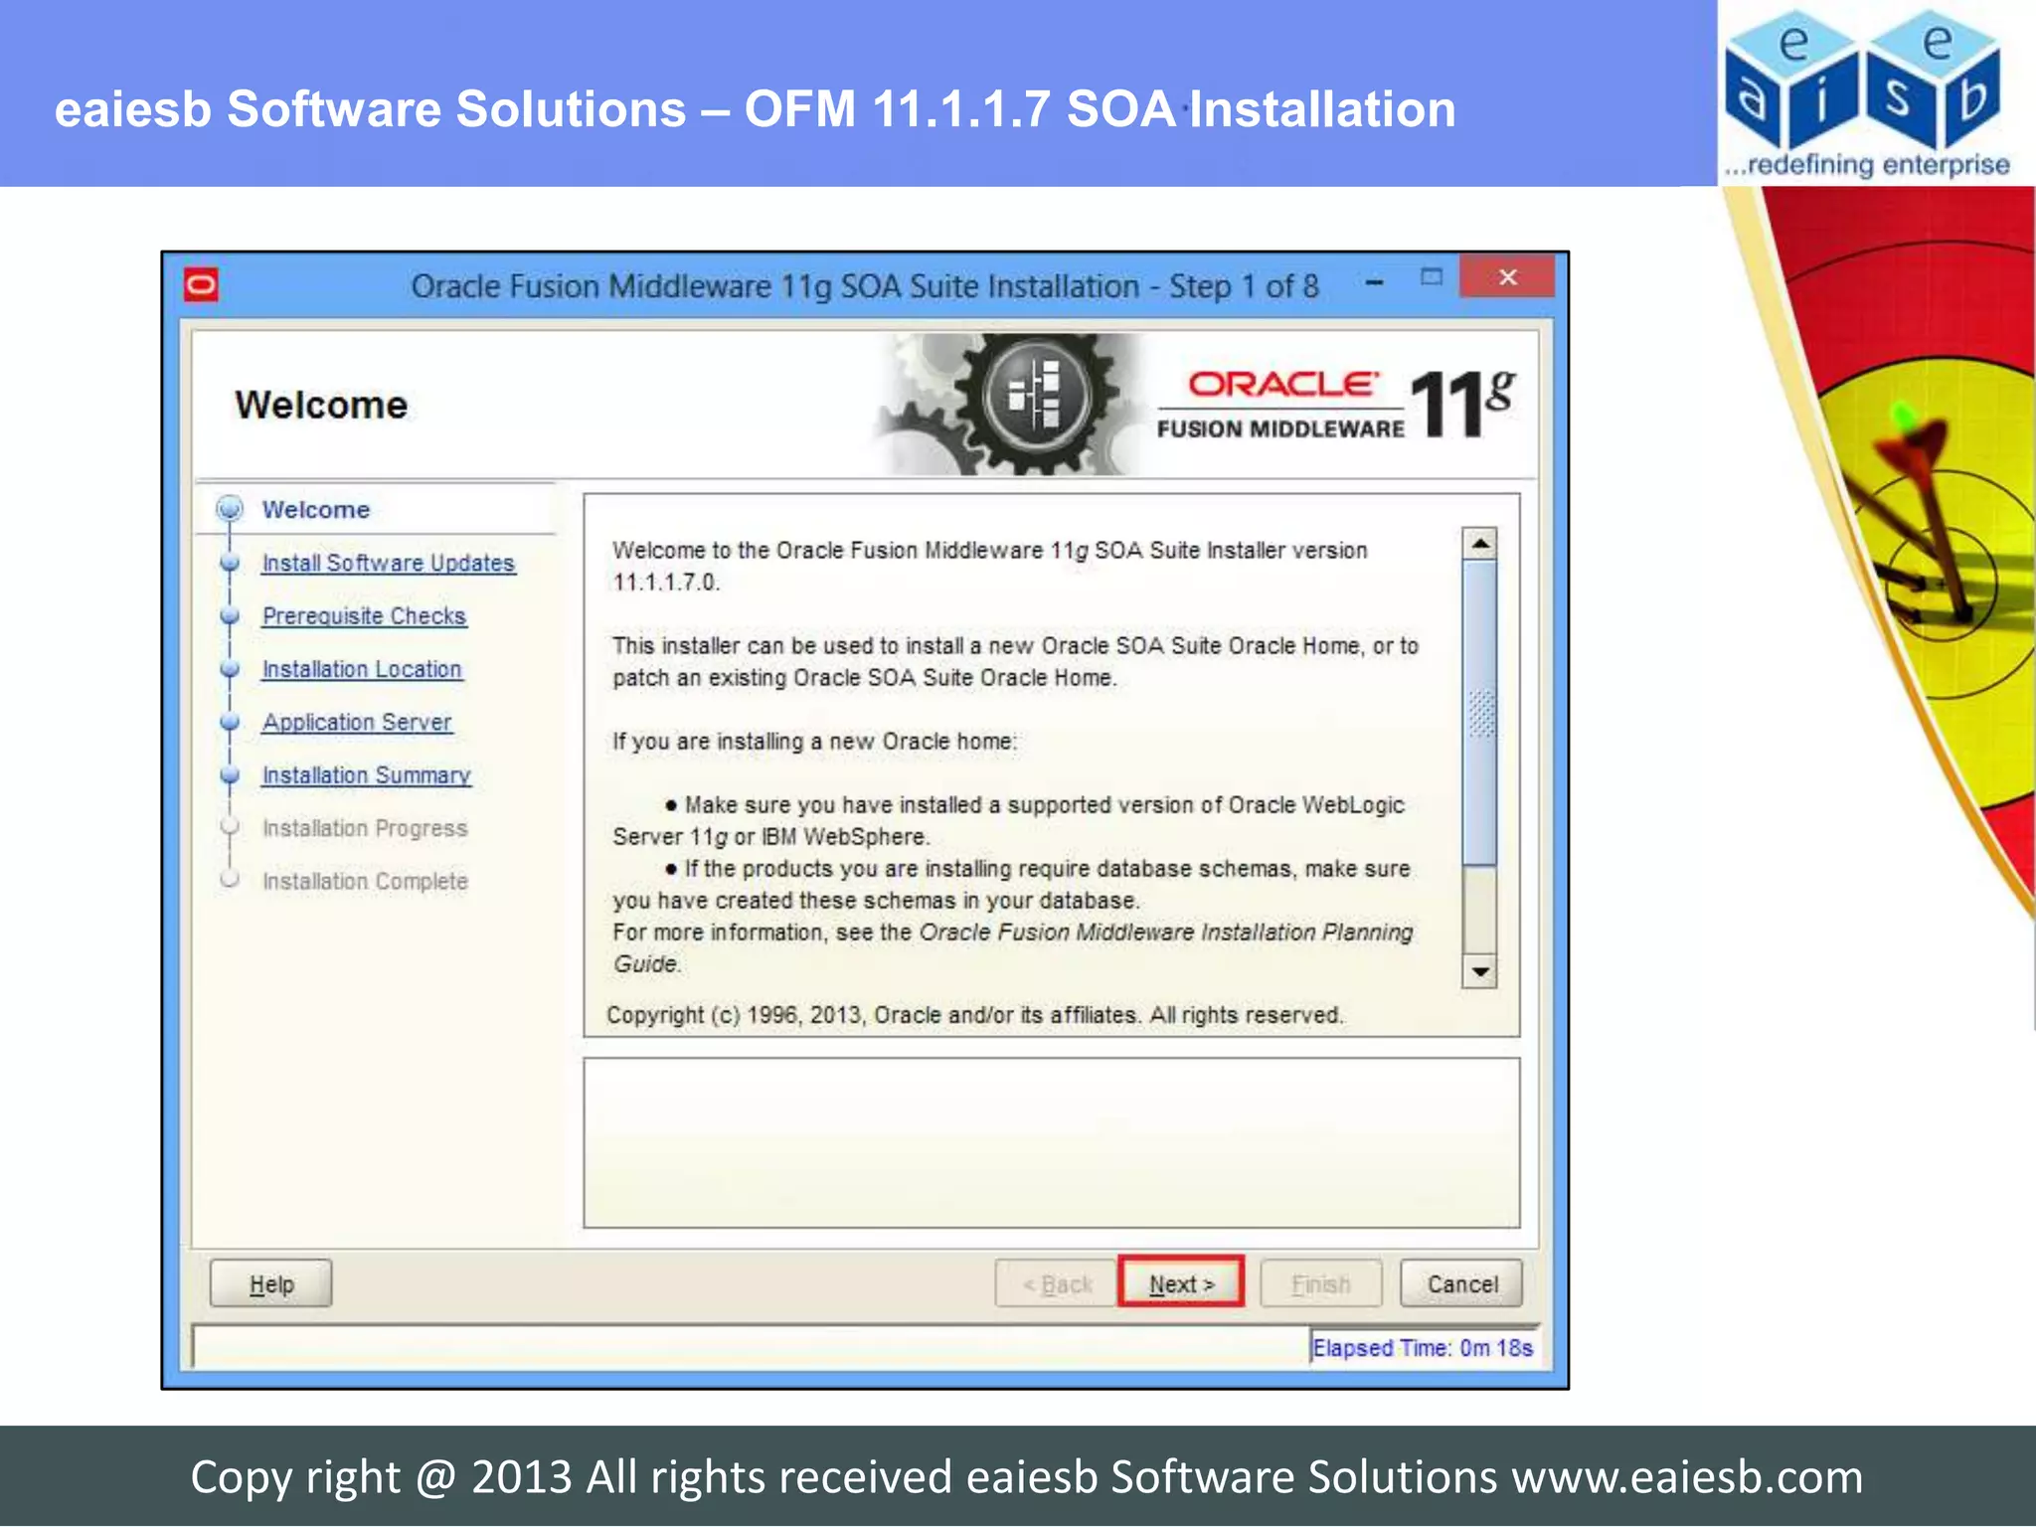Click the Welcome step bullet icon
The image size is (2036, 1527).
pyautogui.click(x=230, y=509)
